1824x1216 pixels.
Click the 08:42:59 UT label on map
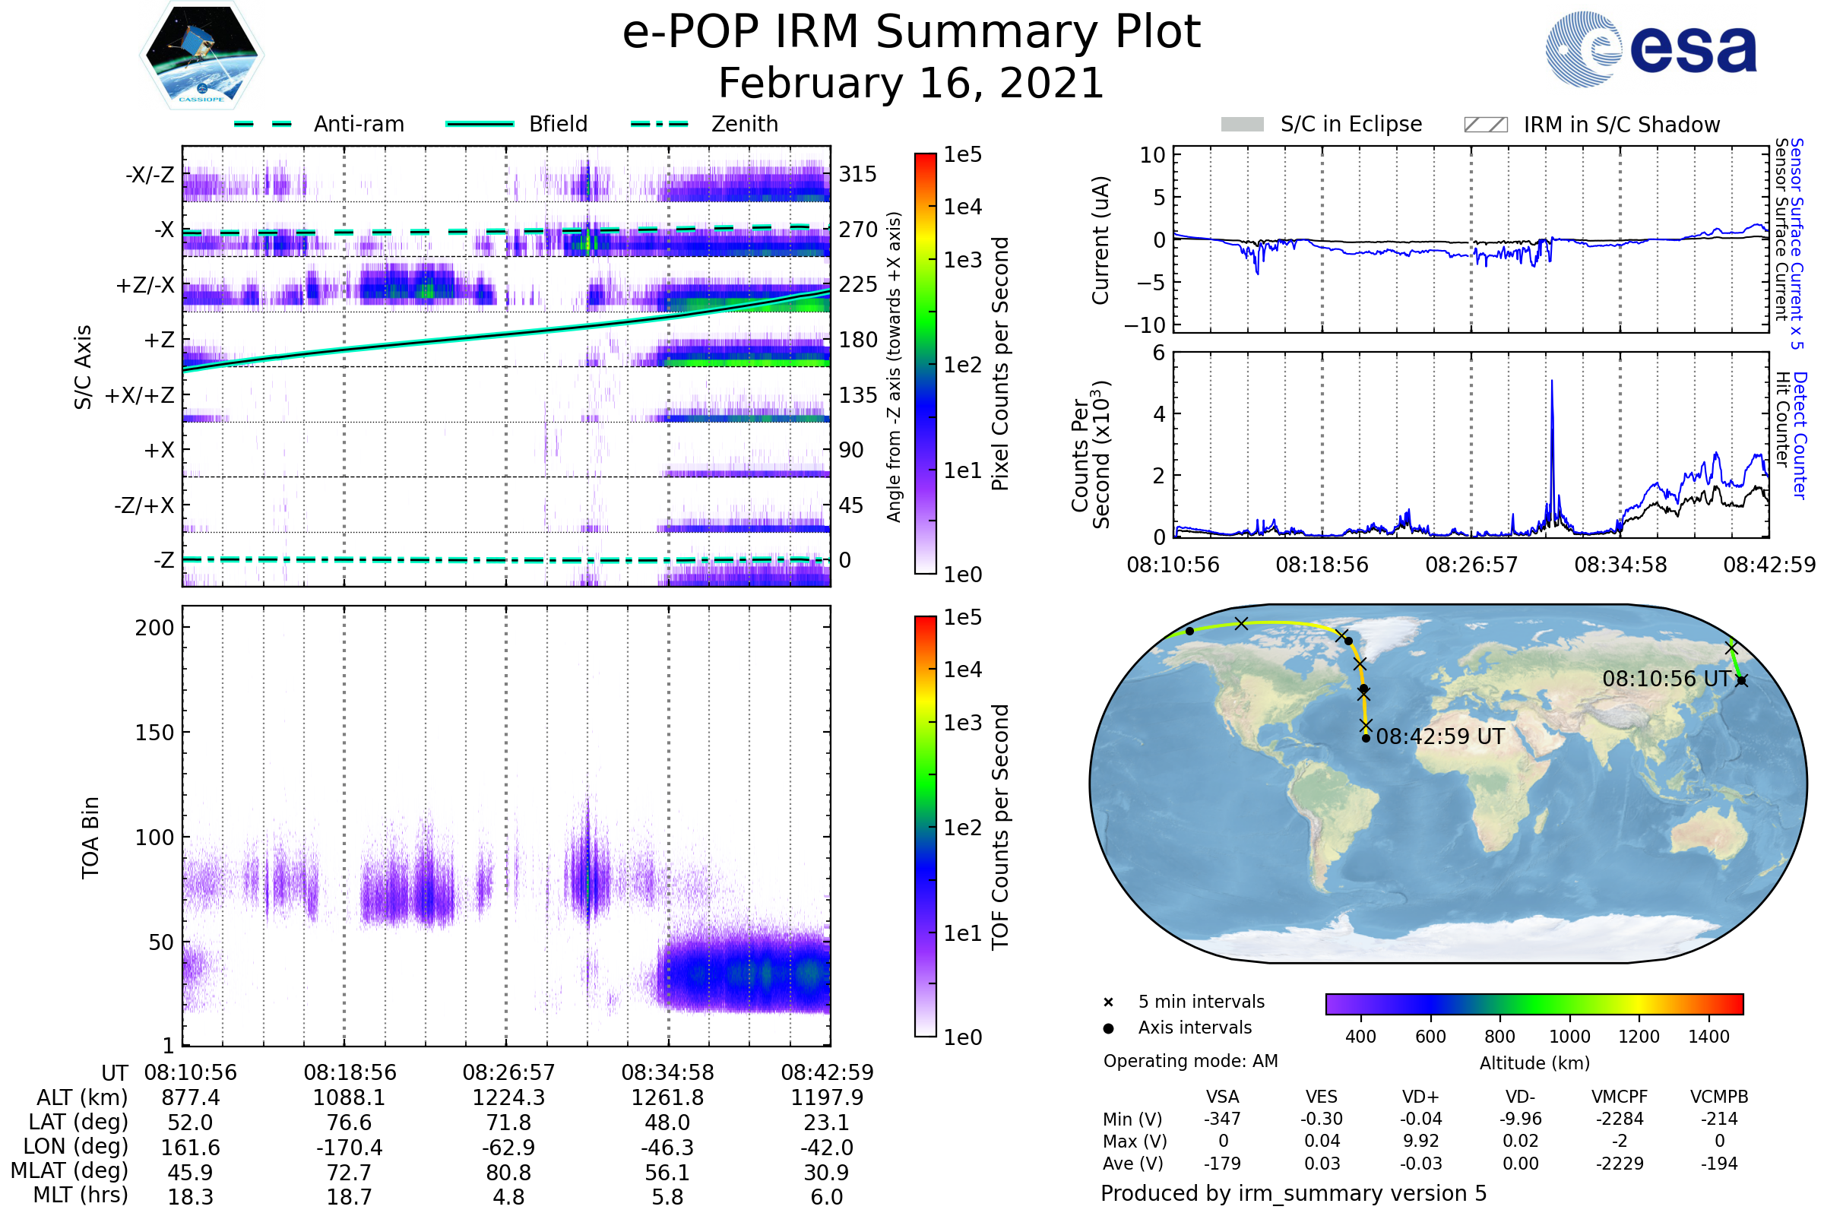(1440, 736)
